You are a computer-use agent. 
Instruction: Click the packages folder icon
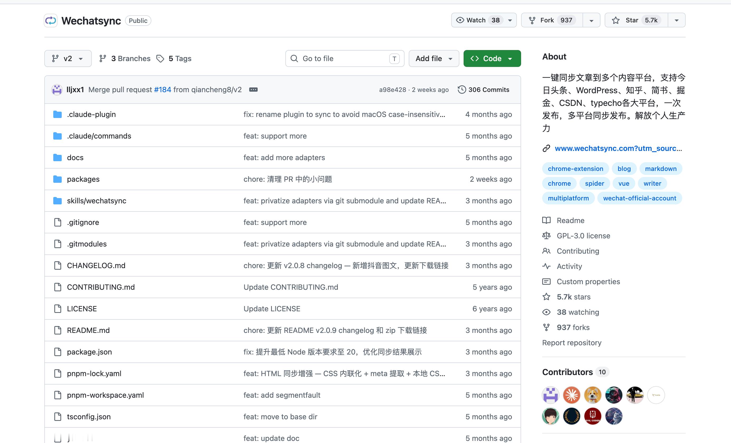point(57,179)
